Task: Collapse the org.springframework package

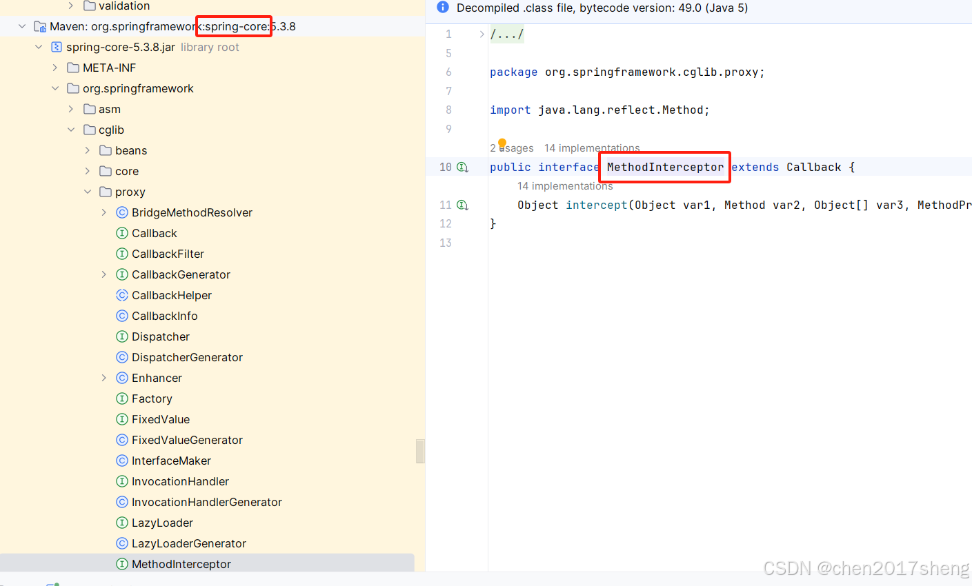Action: tap(55, 88)
